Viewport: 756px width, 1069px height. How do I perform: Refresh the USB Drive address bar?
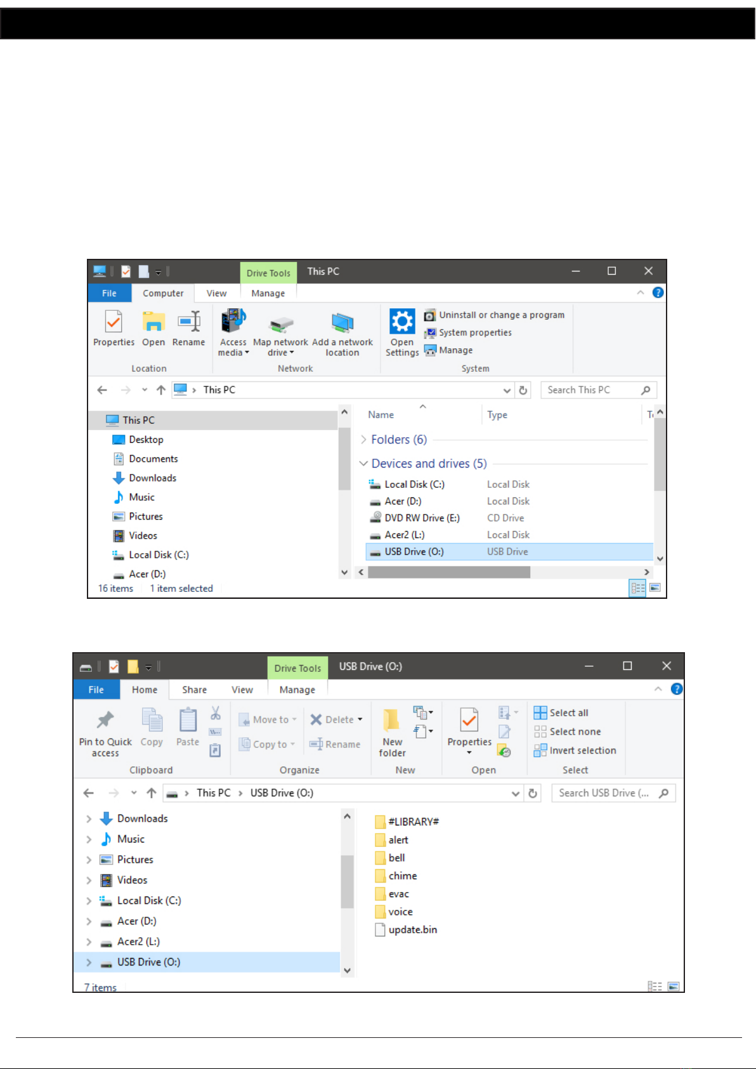[x=533, y=793]
